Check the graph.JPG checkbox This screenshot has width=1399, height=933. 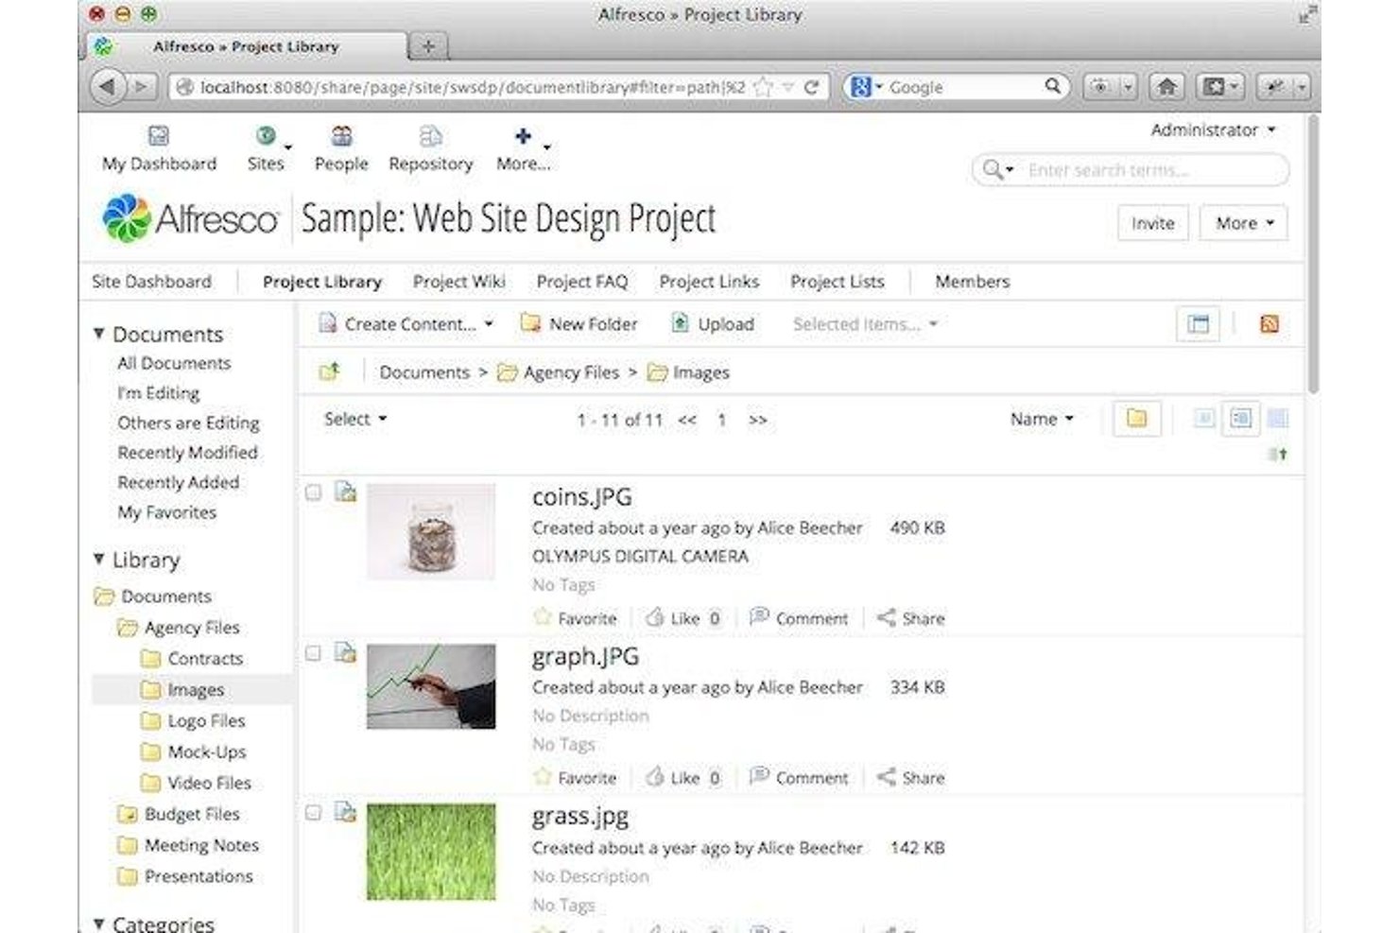(x=314, y=653)
